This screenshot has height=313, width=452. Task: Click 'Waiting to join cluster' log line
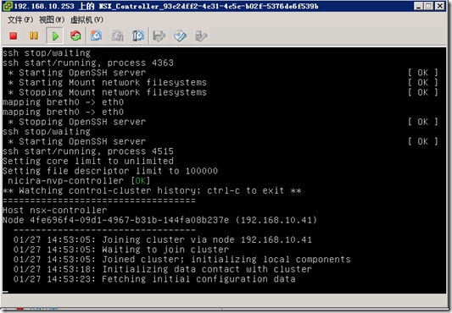pos(121,250)
